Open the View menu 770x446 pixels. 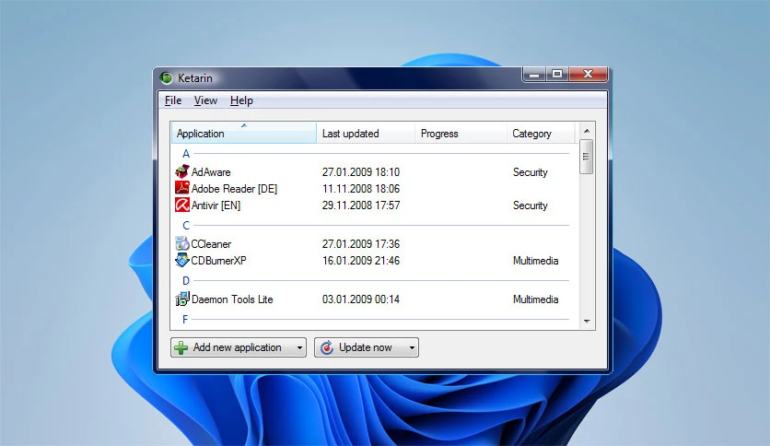point(205,100)
